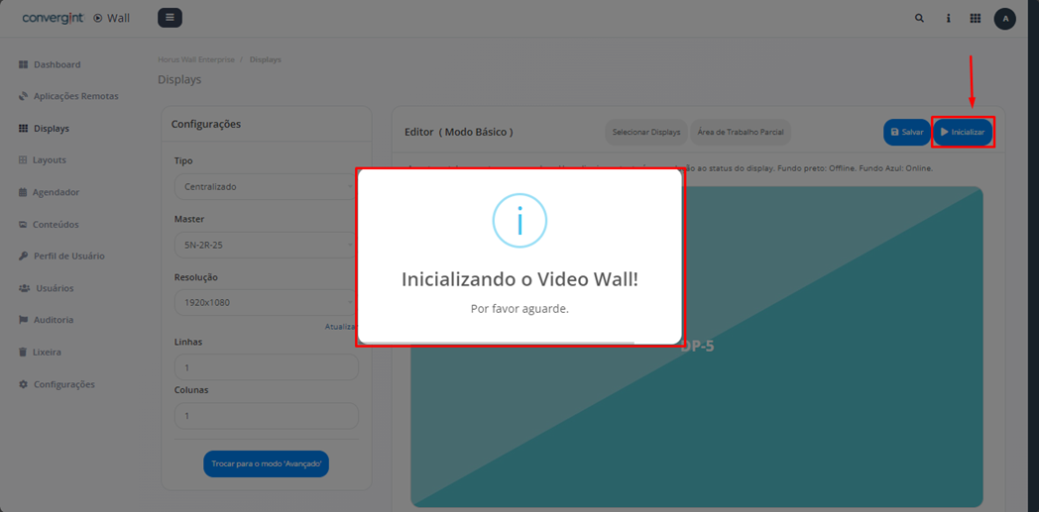
Task: Click the Salvar button
Action: point(906,132)
